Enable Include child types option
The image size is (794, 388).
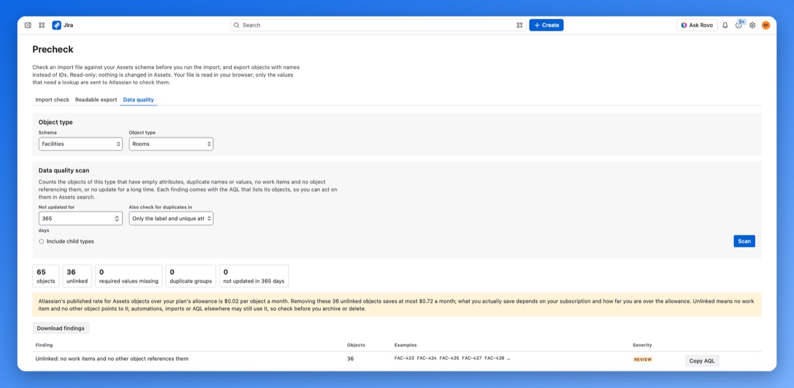[41, 241]
